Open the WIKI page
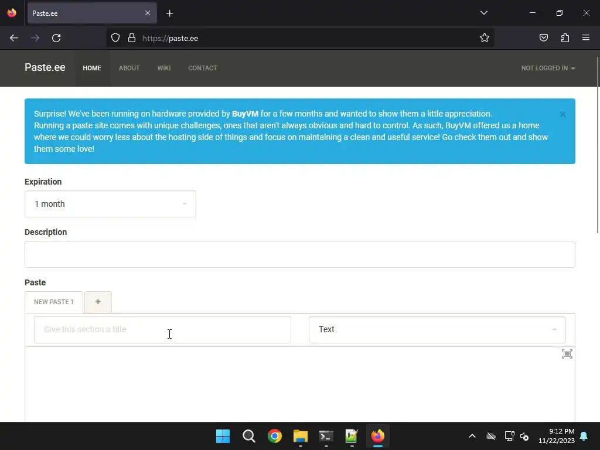 (164, 68)
